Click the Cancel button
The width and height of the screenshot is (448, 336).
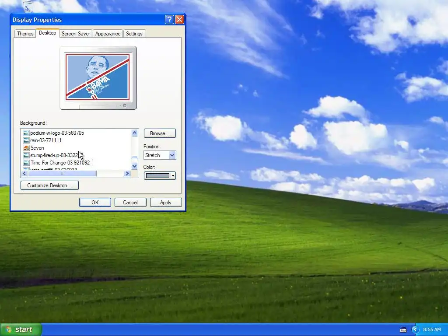click(130, 202)
